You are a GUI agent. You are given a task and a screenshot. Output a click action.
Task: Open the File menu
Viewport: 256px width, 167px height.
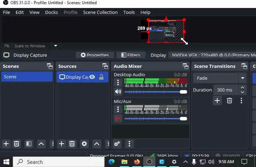(x=6, y=12)
